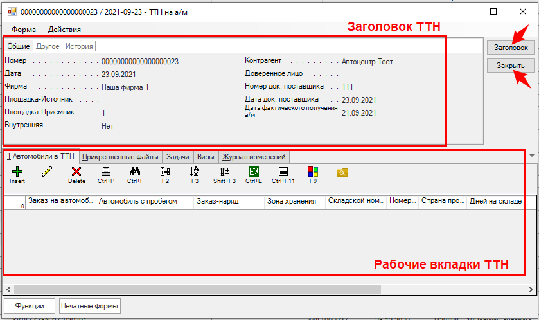Click the printer icon labeled Ctrl+P
This screenshot has height=320, width=539.
point(106,172)
